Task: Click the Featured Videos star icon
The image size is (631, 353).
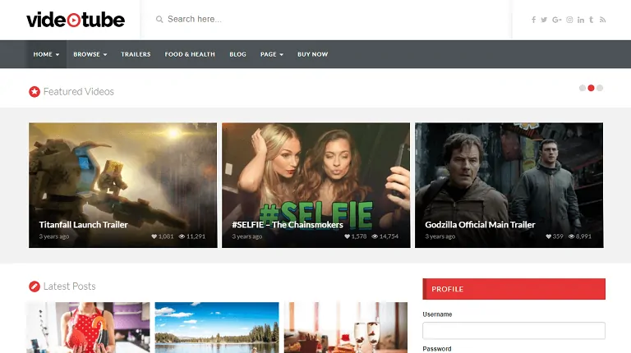Action: (x=35, y=92)
